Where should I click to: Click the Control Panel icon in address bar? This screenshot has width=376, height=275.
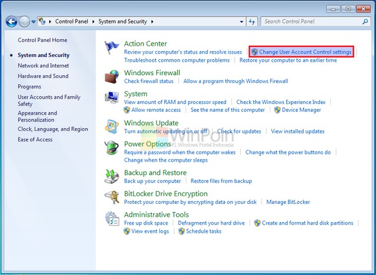[x=42, y=21]
